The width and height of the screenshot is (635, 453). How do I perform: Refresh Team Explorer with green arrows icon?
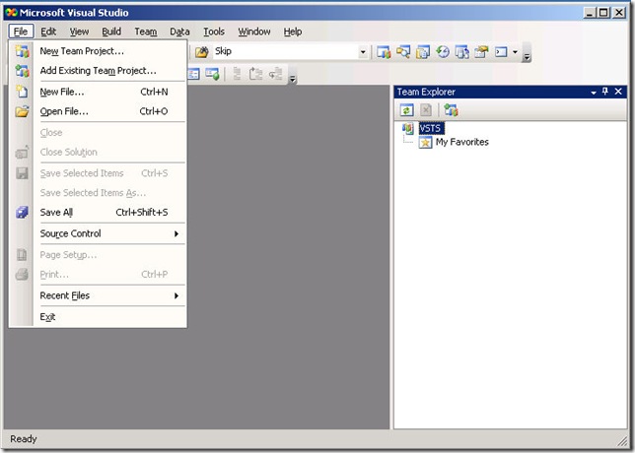pos(406,110)
